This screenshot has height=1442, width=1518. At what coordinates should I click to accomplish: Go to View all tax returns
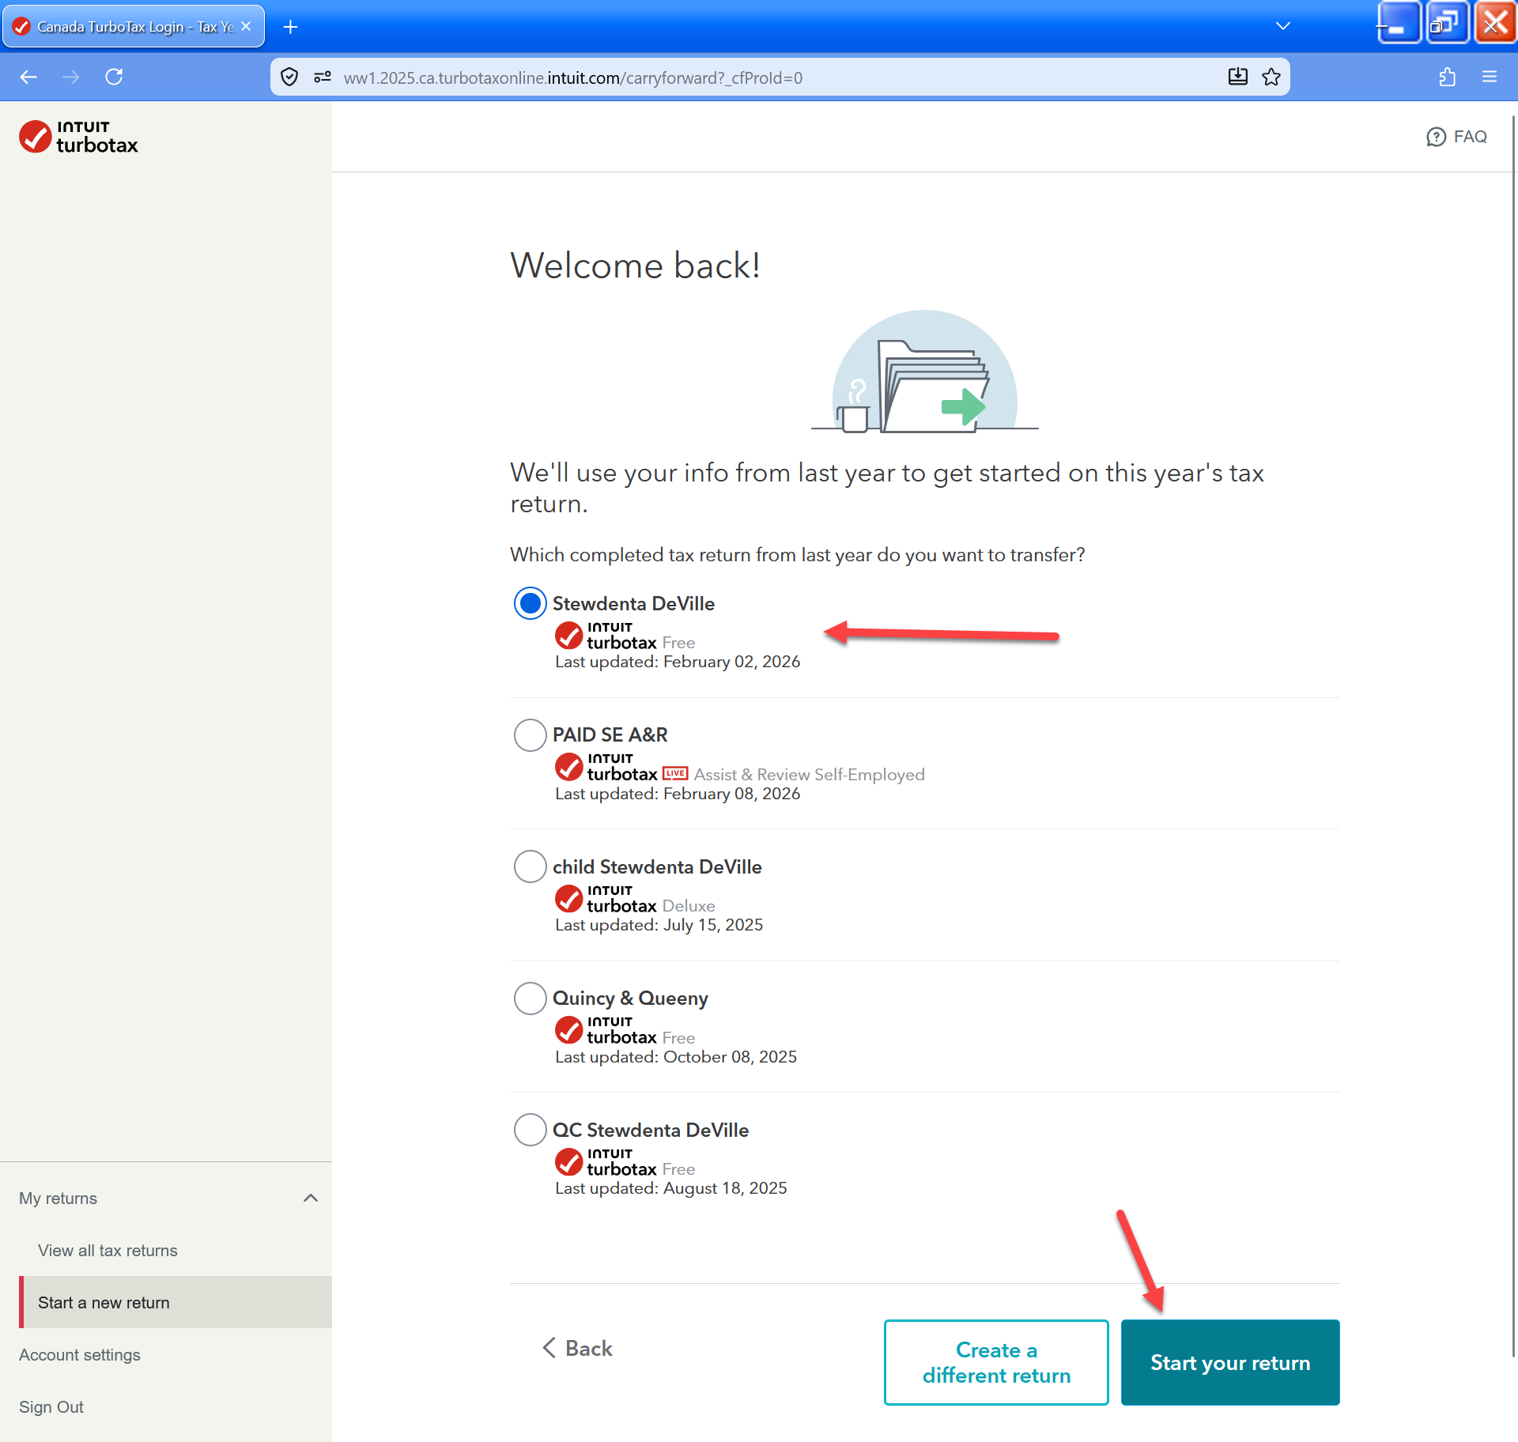[x=108, y=1251]
